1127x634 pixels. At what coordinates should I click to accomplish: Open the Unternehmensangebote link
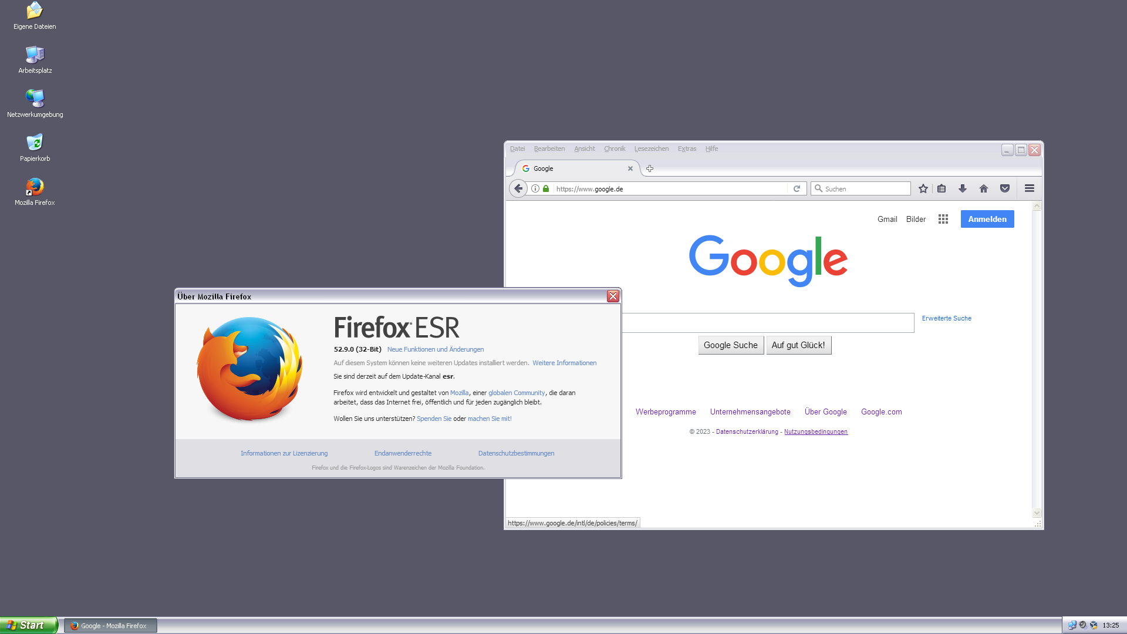point(750,412)
